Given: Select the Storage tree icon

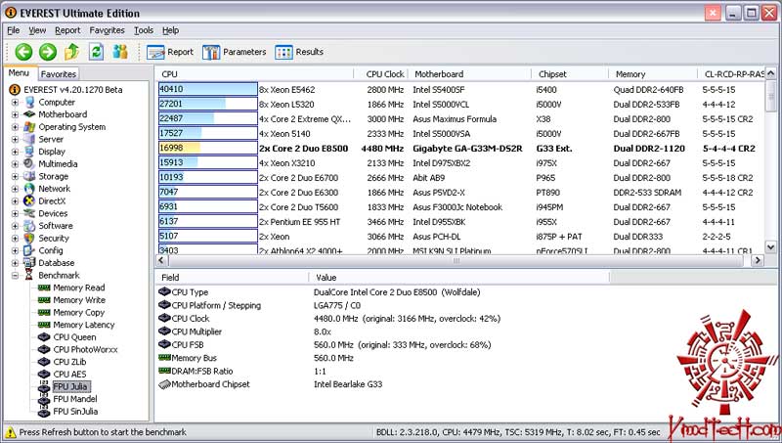Looking at the screenshot, I should (29, 176).
